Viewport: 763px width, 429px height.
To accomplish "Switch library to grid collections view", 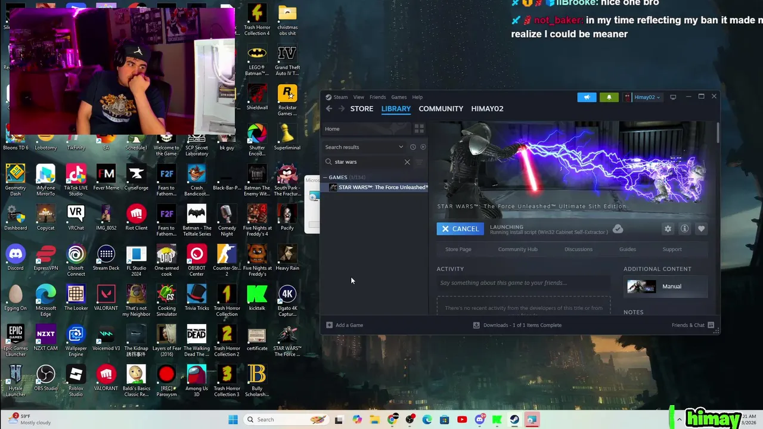I will pyautogui.click(x=419, y=129).
